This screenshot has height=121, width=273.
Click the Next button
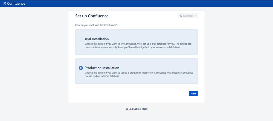point(193,93)
